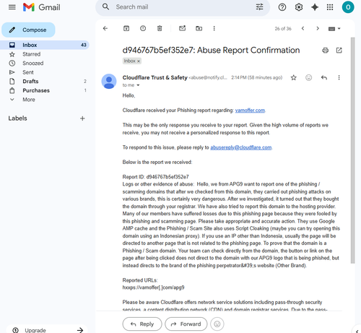Open the Inbox folder

click(x=45, y=45)
